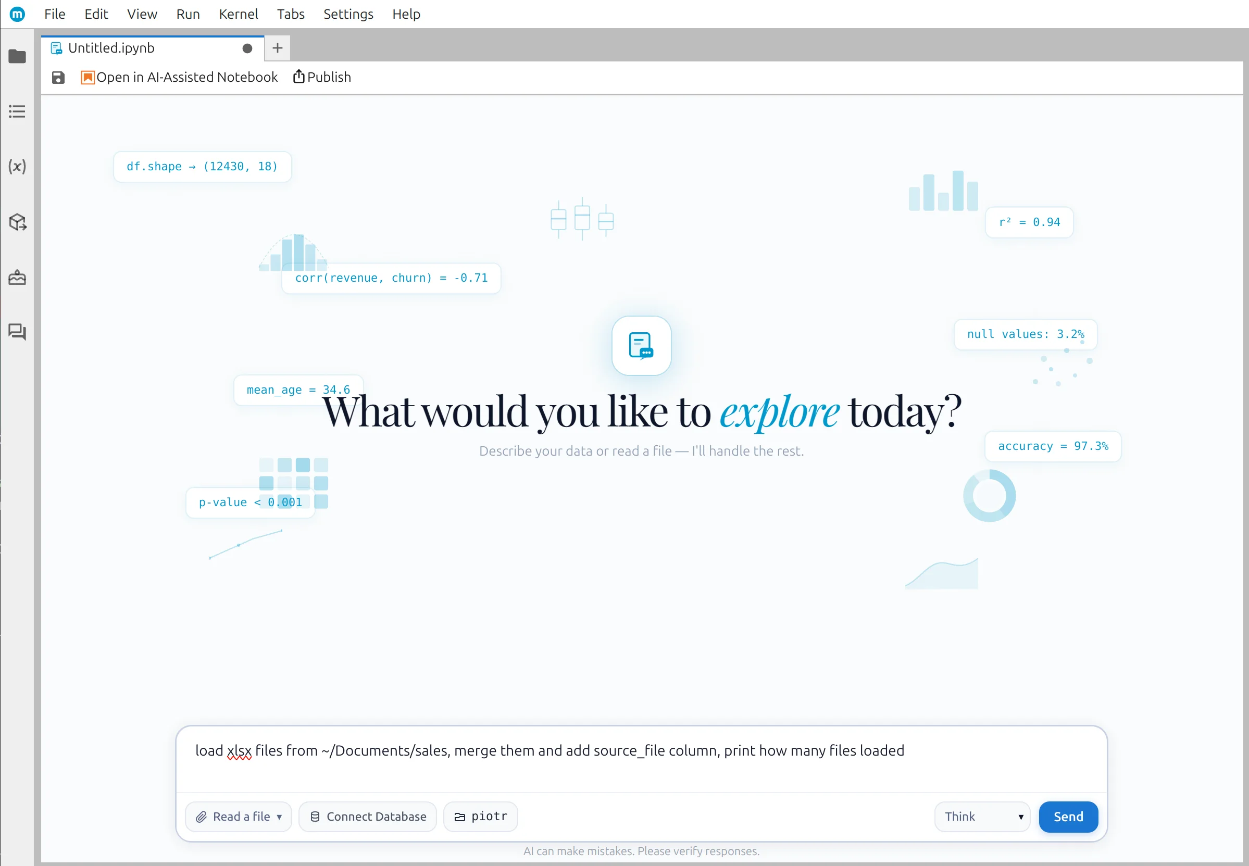
Task: Click the folder icon beside piotr
Action: (x=459, y=817)
